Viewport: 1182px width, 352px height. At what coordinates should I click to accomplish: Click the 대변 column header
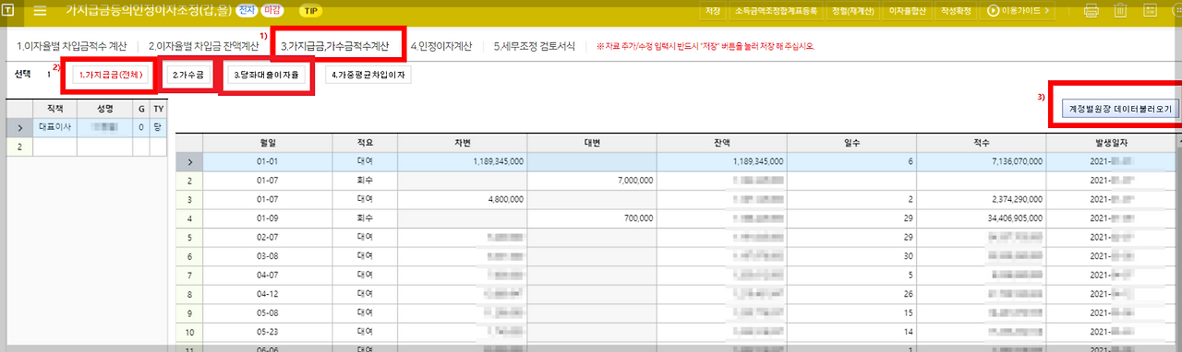(x=593, y=143)
